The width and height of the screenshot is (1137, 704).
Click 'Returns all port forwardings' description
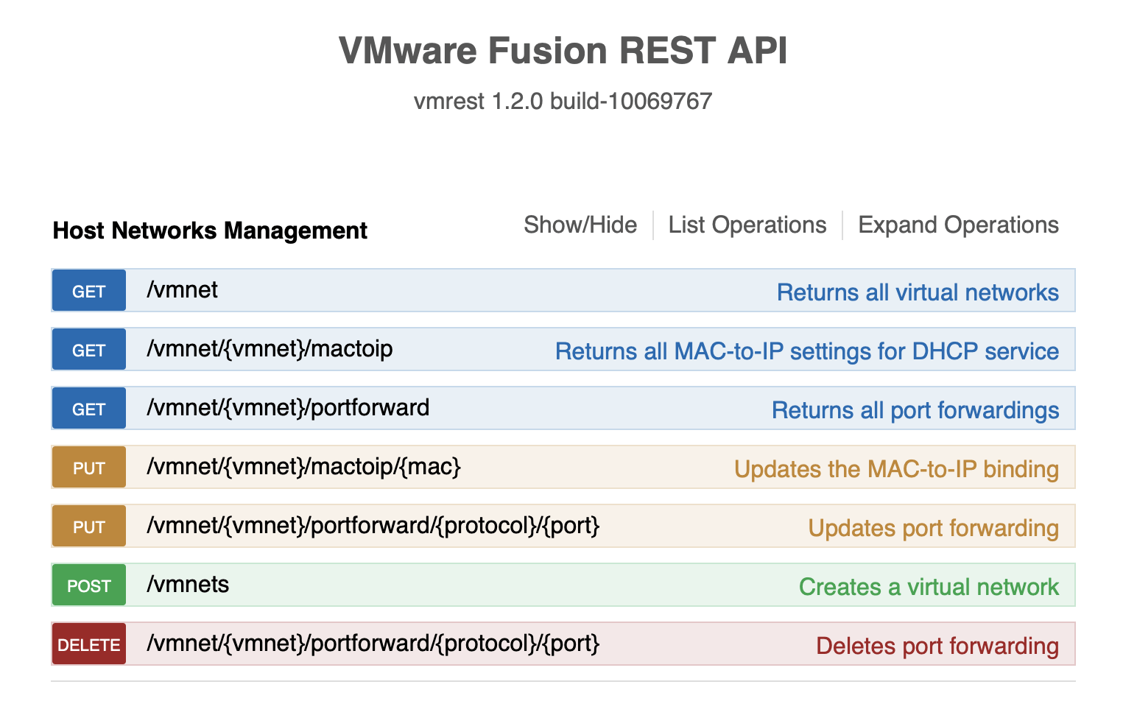click(x=915, y=410)
